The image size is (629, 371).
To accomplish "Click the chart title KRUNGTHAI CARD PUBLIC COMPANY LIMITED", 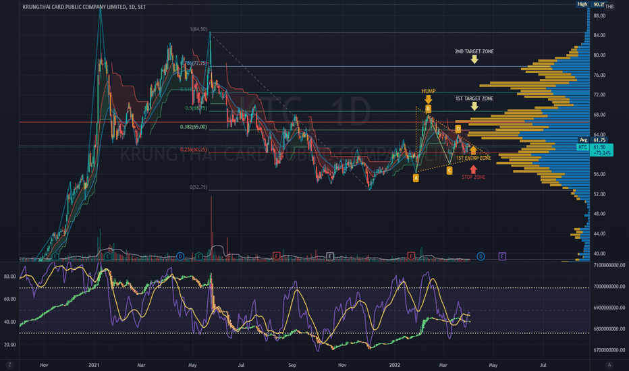I will [x=74, y=7].
